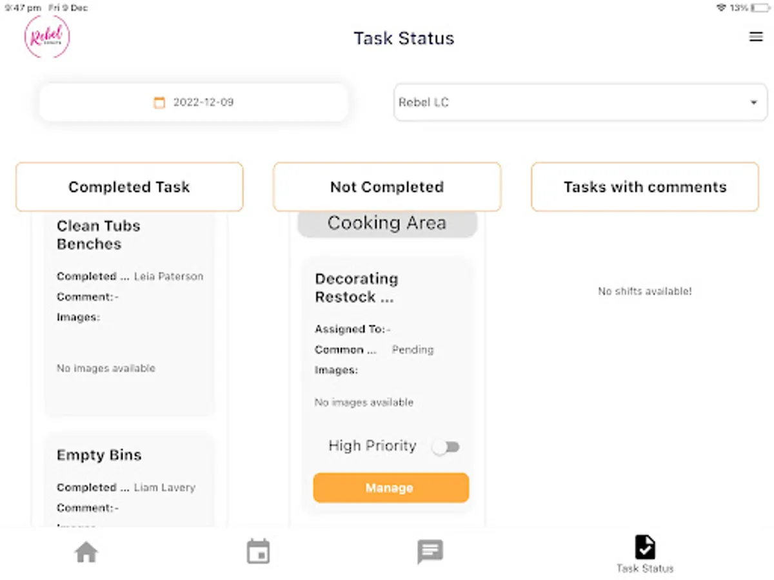This screenshot has width=774, height=580.
Task: Select the Not Completed tab
Action: coord(387,187)
